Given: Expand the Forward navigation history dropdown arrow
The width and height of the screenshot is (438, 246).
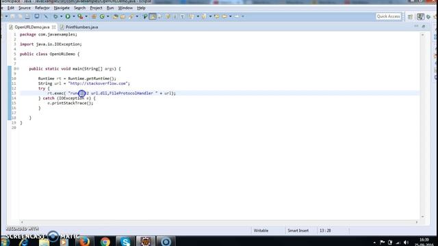Looking at the screenshot, I should pos(243,16).
